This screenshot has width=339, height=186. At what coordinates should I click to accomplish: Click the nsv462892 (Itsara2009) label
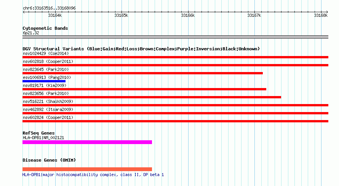coord(48,109)
